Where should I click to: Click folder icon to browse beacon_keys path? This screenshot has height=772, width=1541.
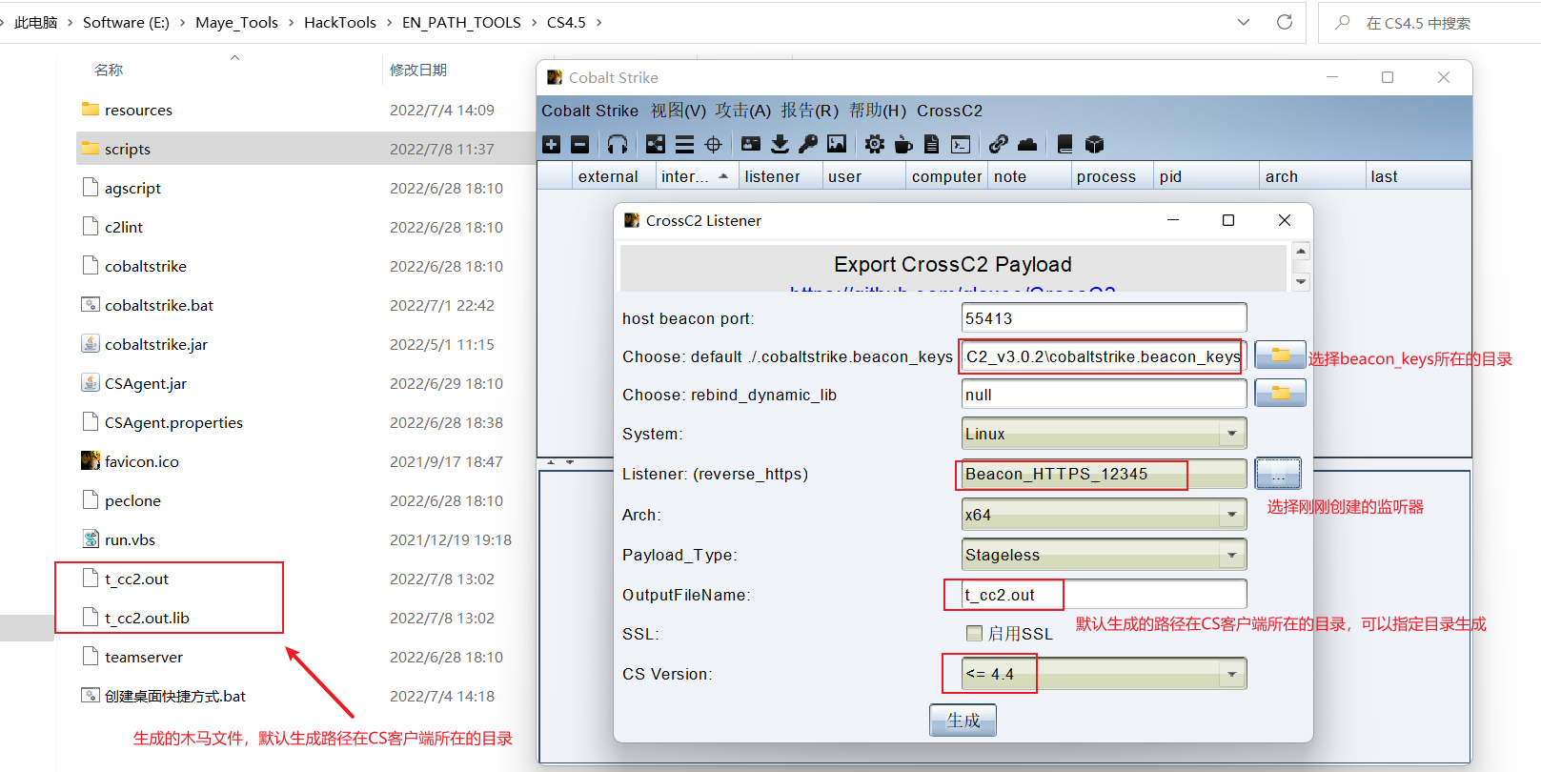(x=1280, y=356)
